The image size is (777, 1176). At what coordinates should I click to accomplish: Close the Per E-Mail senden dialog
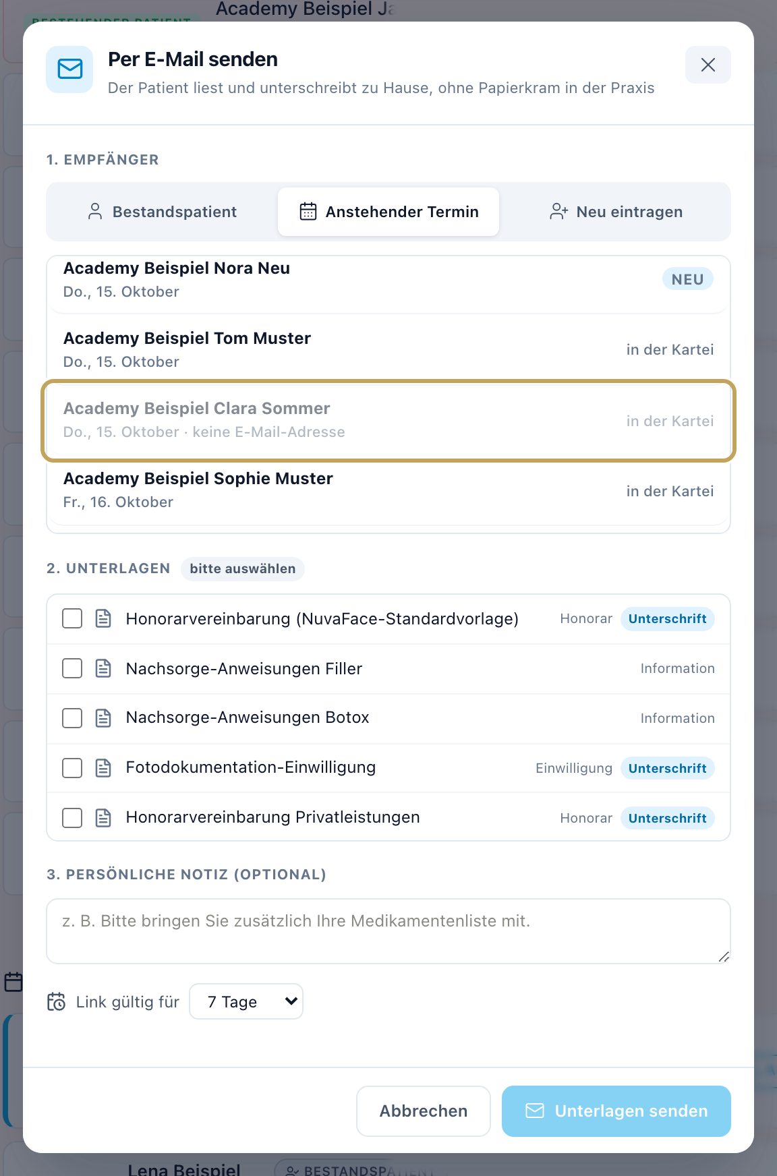(x=708, y=65)
